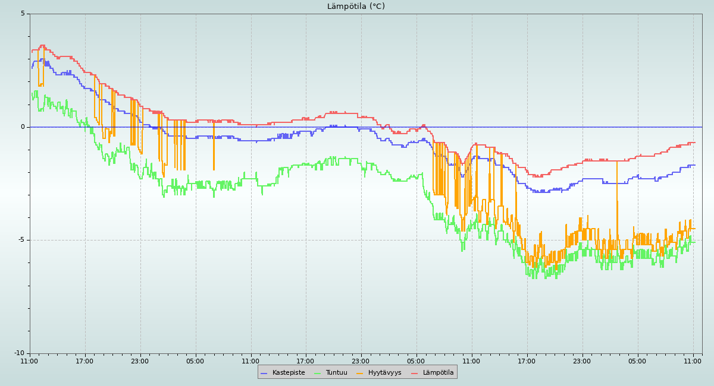Image resolution: width=714 pixels, height=386 pixels.
Task: Click the 0 label on the y-axis
Action: click(x=23, y=127)
